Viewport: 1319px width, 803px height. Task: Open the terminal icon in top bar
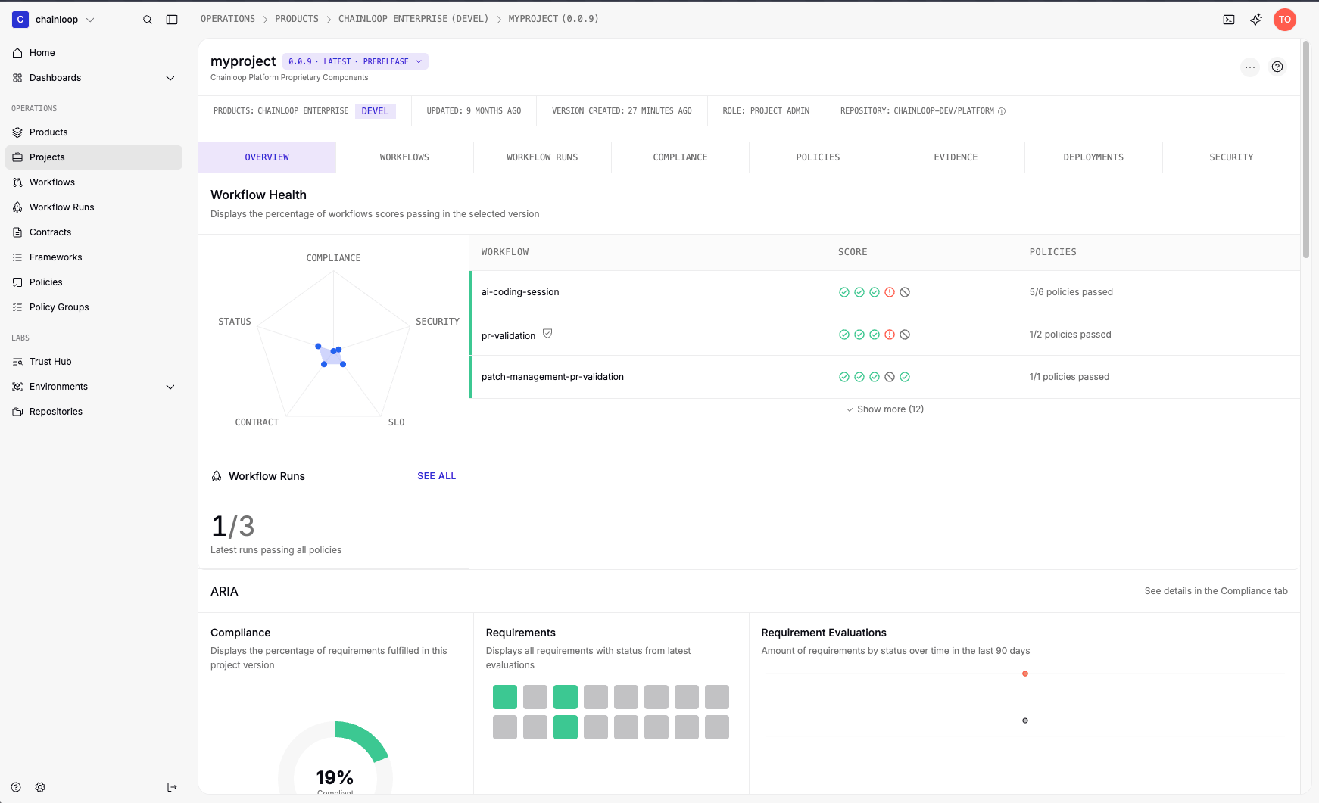(1229, 20)
